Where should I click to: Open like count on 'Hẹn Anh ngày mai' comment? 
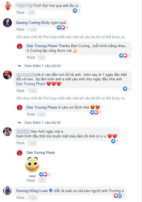(115, 141)
